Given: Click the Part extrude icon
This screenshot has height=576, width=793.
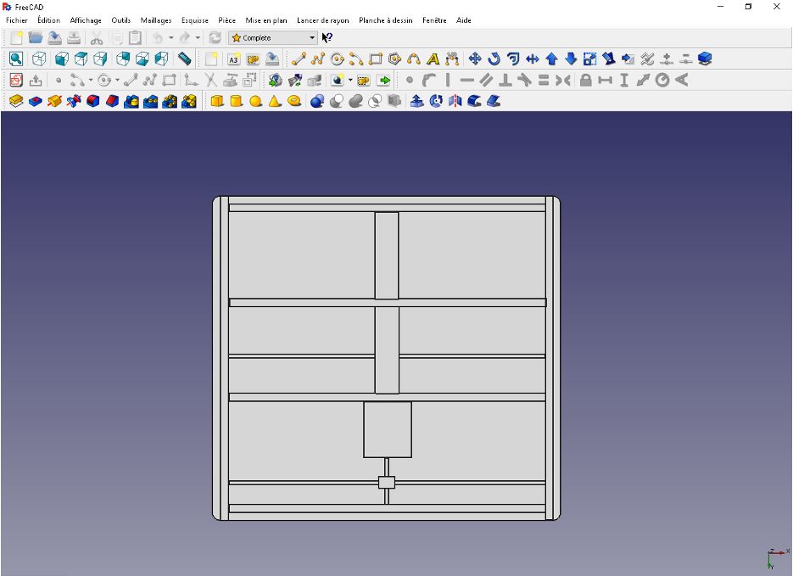Looking at the screenshot, I should 416,101.
